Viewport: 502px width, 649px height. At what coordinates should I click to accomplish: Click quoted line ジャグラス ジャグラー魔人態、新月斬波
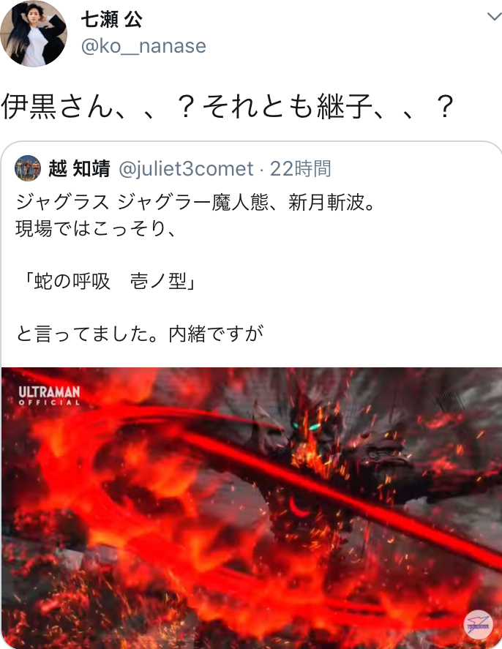click(195, 203)
